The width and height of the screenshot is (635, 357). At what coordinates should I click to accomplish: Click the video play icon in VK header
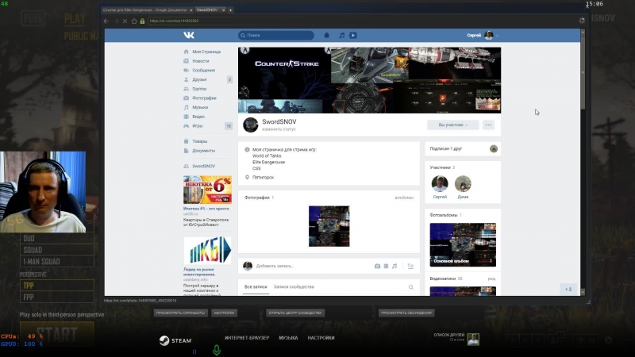353,35
